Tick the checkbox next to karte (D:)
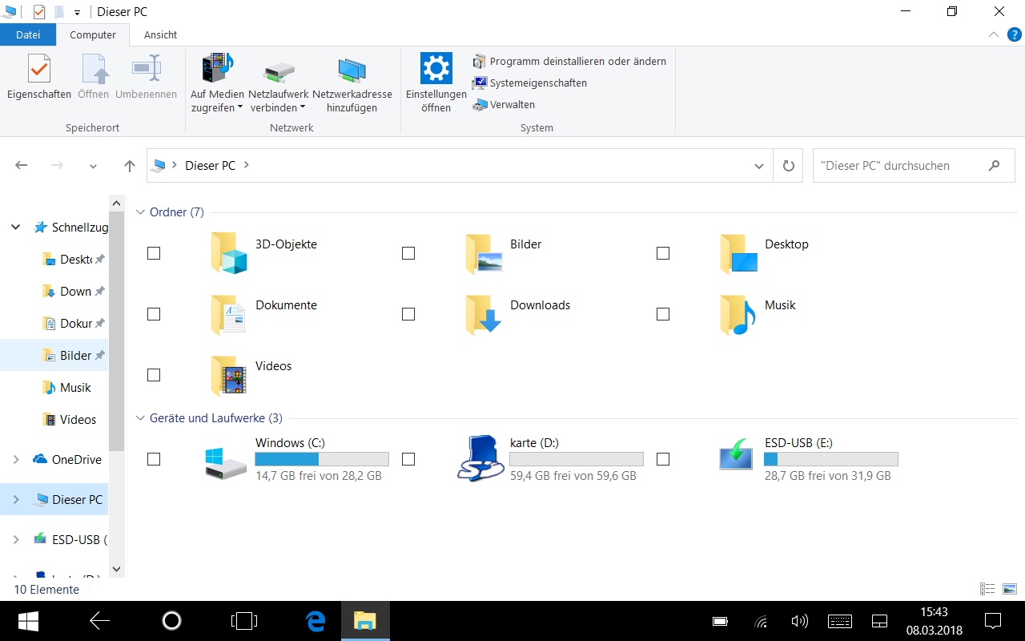 pos(408,459)
